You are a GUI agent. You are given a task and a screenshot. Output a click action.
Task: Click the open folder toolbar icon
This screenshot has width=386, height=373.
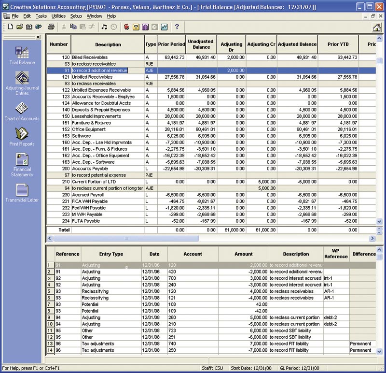(20, 27)
